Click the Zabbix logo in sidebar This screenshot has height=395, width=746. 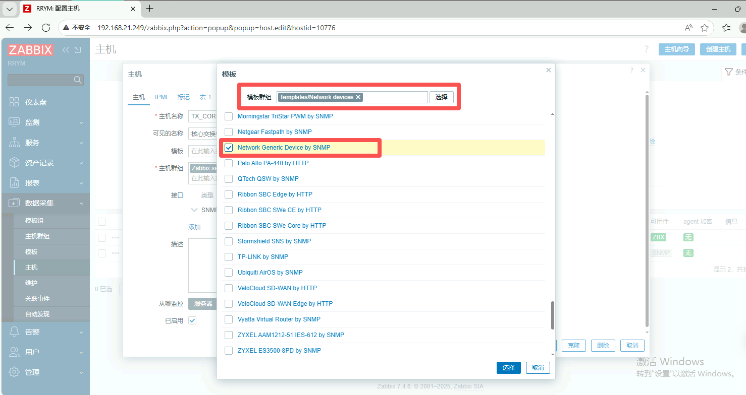point(30,50)
